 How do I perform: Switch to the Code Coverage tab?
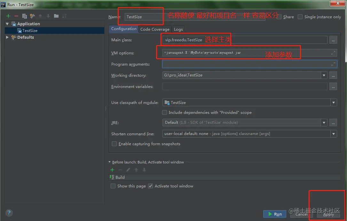tap(155, 29)
